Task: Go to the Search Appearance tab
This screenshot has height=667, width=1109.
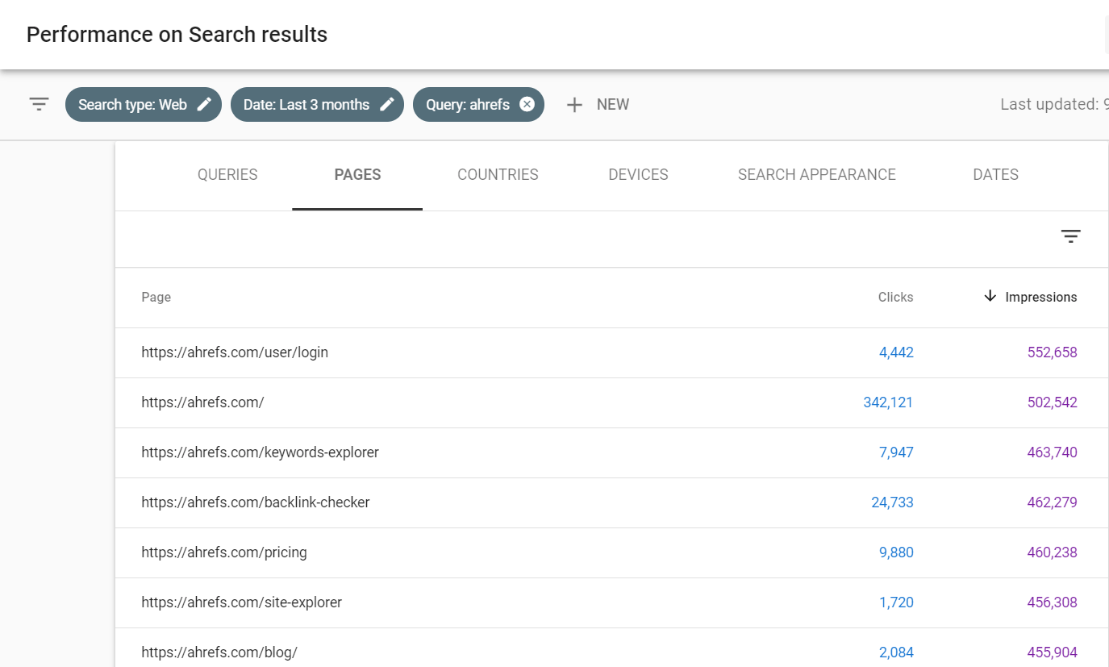Action: pos(816,175)
